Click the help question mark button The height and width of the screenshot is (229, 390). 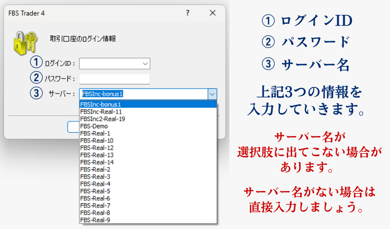point(188,13)
